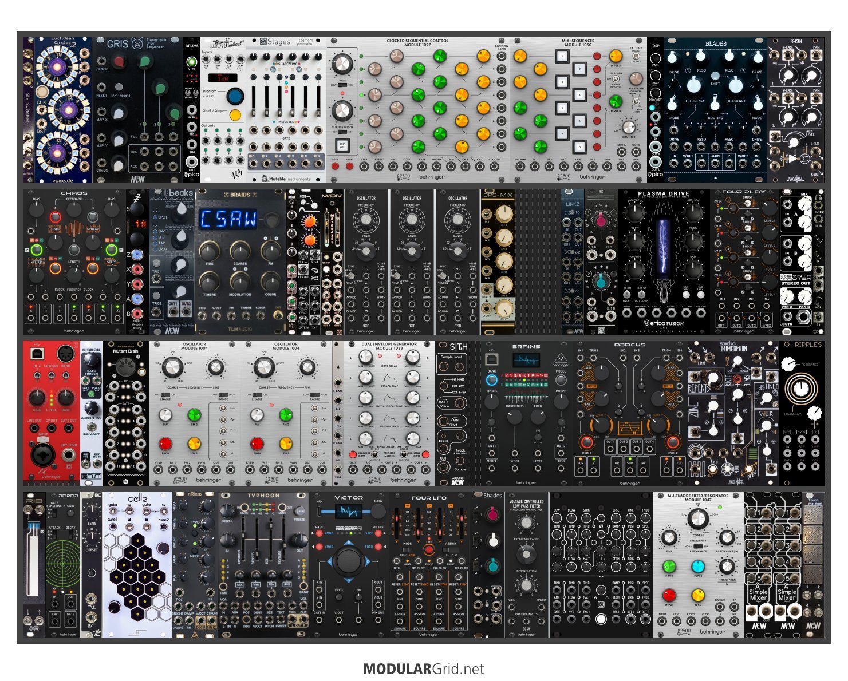The image size is (848, 681).
Task: Select the Abacus module
Action: 630,413
